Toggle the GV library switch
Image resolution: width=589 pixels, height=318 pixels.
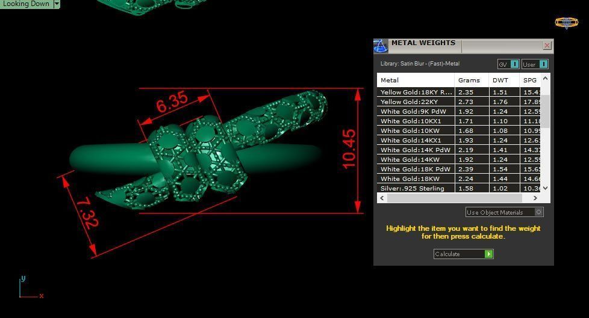508,64
